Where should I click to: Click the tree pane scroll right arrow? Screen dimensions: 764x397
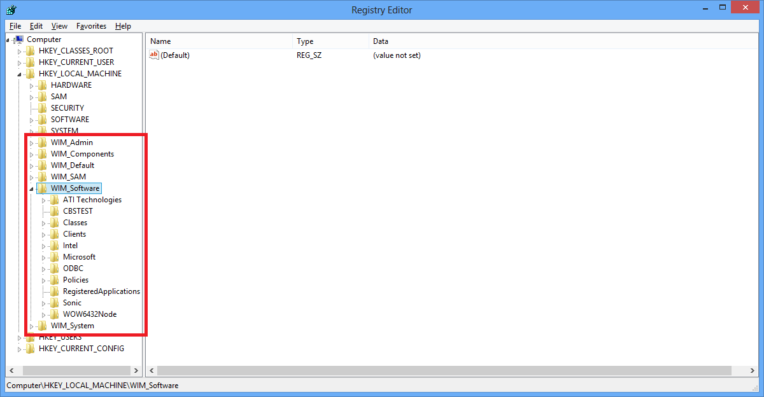(136, 370)
